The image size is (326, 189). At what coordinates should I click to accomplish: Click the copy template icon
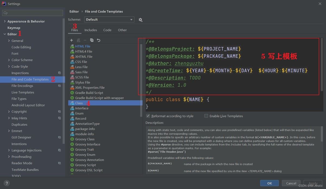point(92,40)
